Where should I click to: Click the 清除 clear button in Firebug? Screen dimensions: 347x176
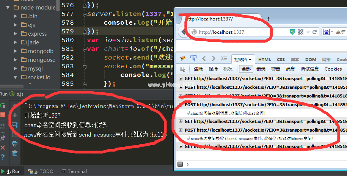point(198,69)
